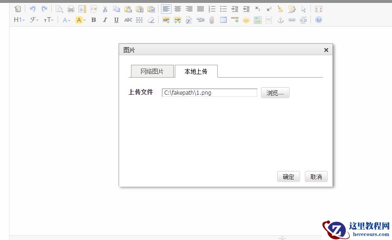Open the highlight background color picker
Image resolution: width=392 pixels, height=240 pixels.
(x=80, y=20)
